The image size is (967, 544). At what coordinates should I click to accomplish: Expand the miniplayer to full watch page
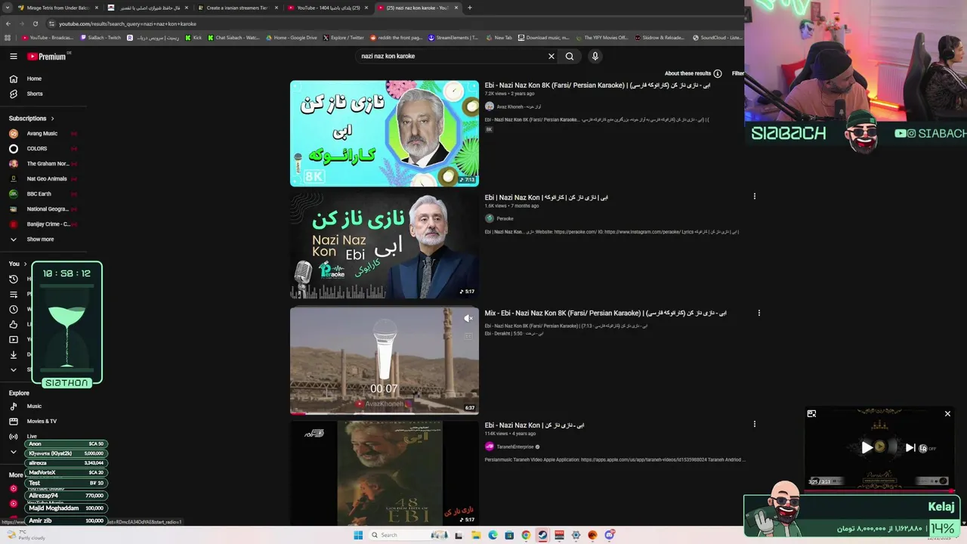811,413
